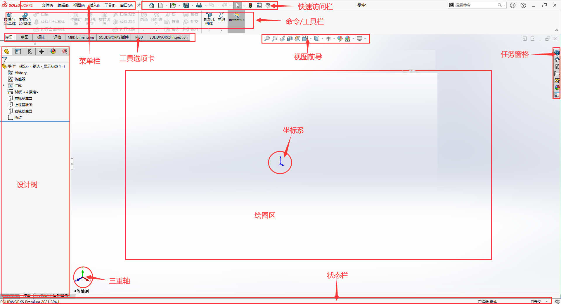Open PropertyManager tab in left panel
Image resolution: width=561 pixels, height=304 pixels.
coord(18,51)
